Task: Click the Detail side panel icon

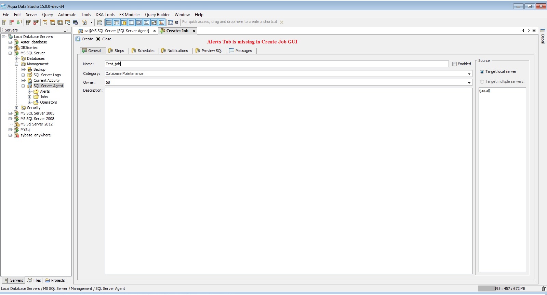Action: [x=543, y=31]
